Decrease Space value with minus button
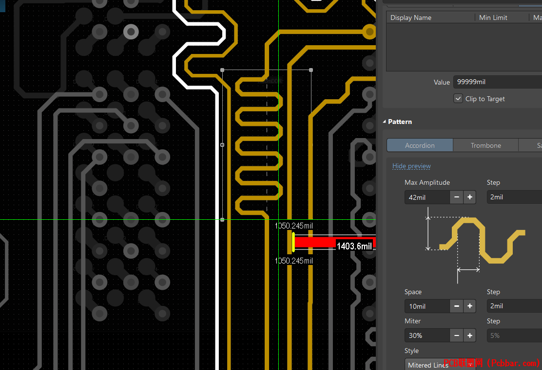The image size is (542, 370). [457, 306]
